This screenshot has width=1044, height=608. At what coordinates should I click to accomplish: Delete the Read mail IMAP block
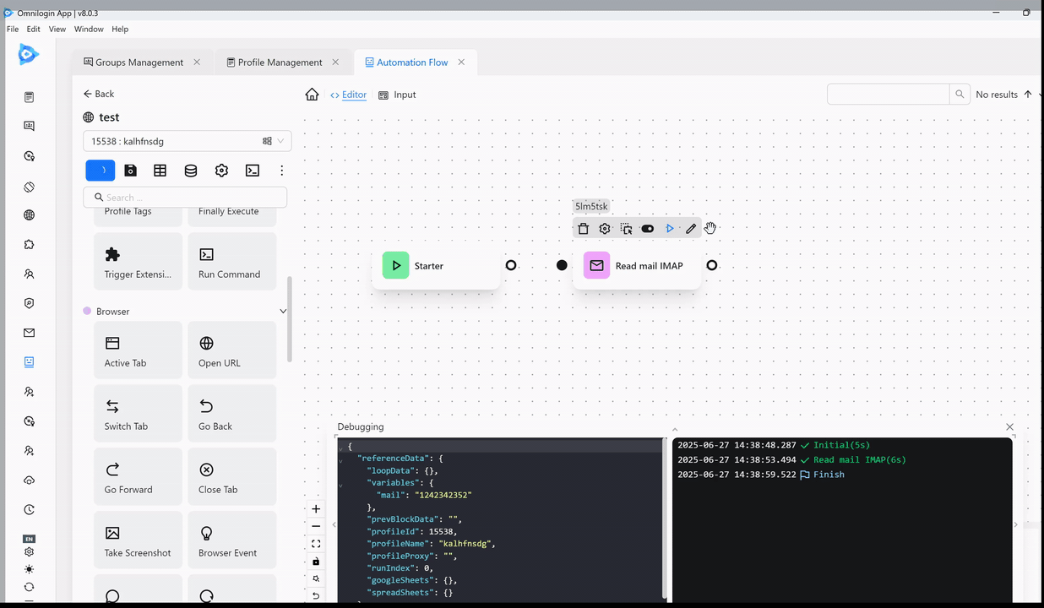coord(583,229)
